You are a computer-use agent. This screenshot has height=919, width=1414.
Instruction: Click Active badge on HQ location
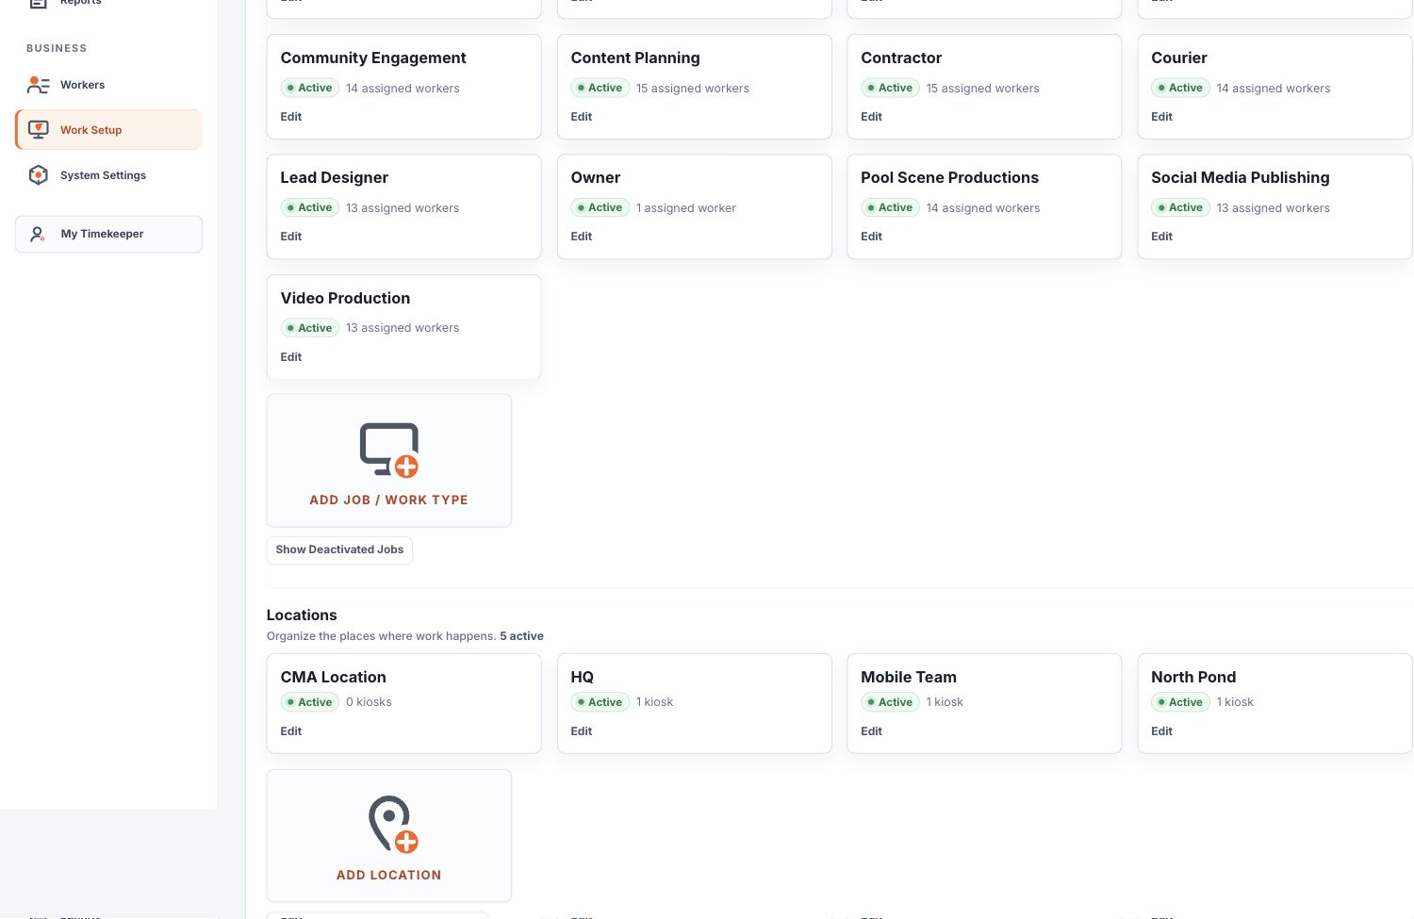click(x=600, y=702)
